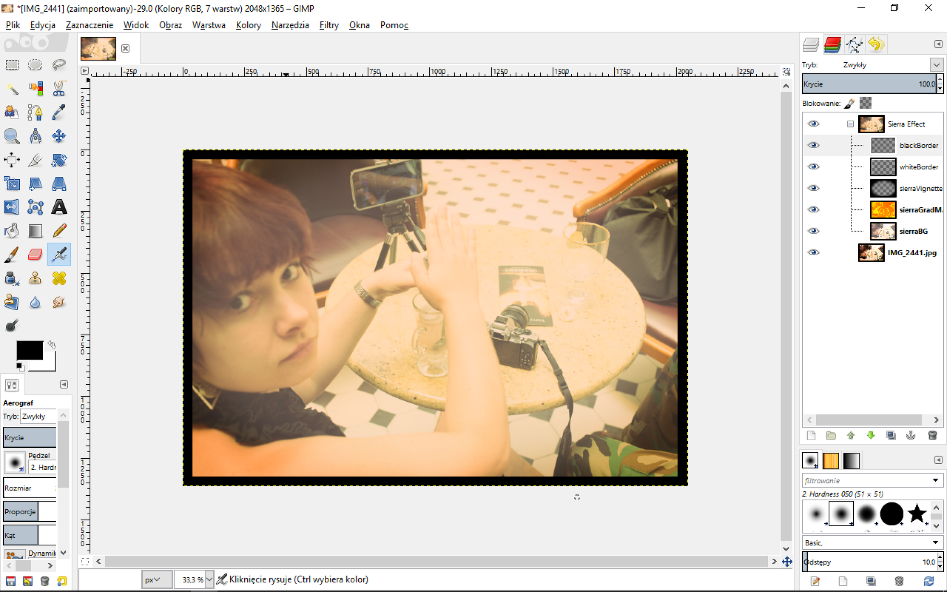Delete layer using trash icon
The height and width of the screenshot is (592, 947).
(x=932, y=436)
